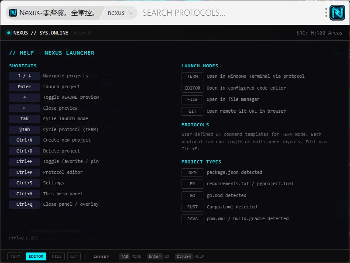
Task: Click the NPM project type badge
Action: [x=192, y=173]
